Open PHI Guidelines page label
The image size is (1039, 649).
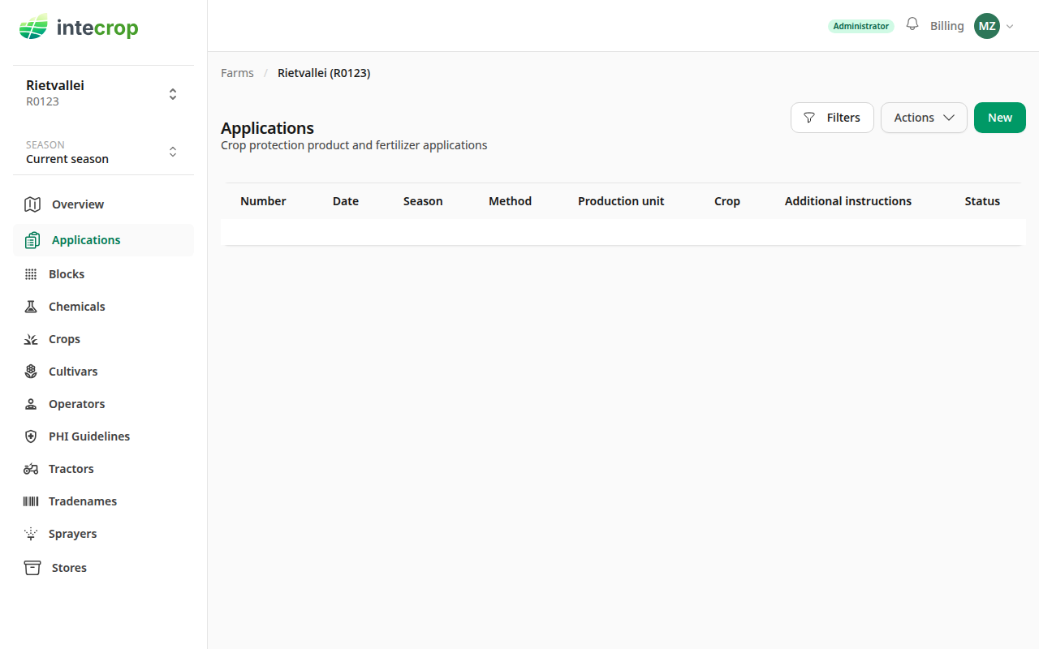89,436
